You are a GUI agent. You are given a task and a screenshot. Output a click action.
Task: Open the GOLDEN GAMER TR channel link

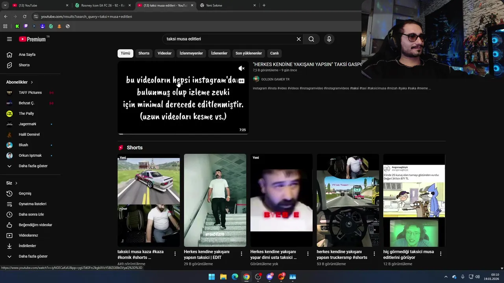[x=275, y=79]
